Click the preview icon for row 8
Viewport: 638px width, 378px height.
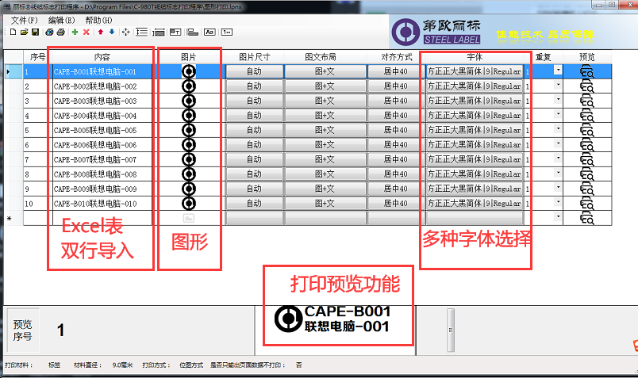[x=586, y=174]
